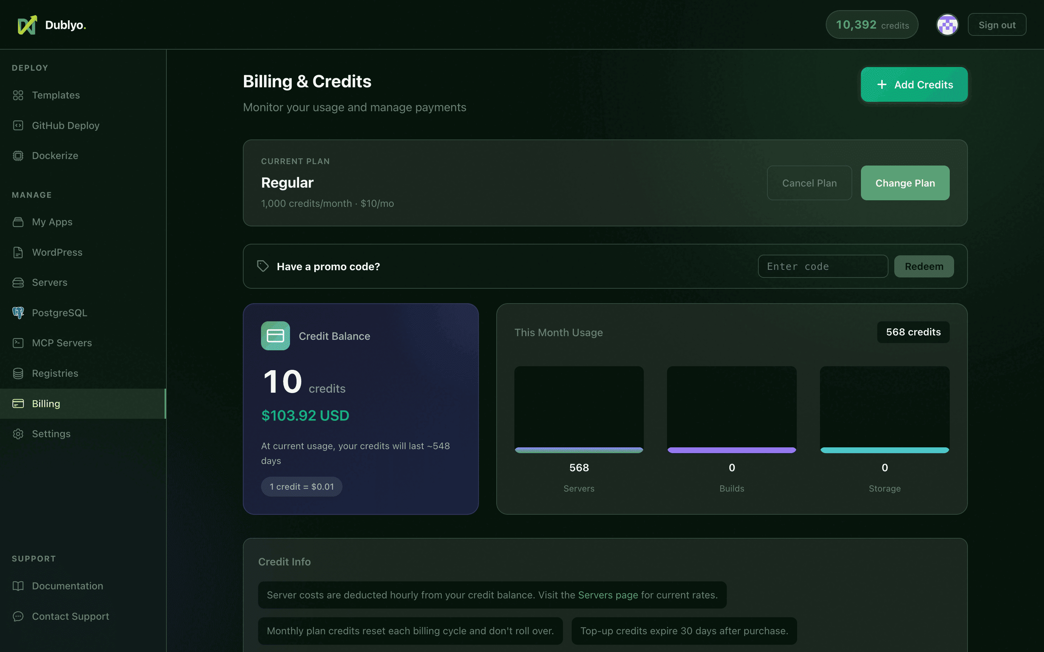Select the Templates sidebar icon
Screen dimensions: 1044x652
click(x=18, y=95)
